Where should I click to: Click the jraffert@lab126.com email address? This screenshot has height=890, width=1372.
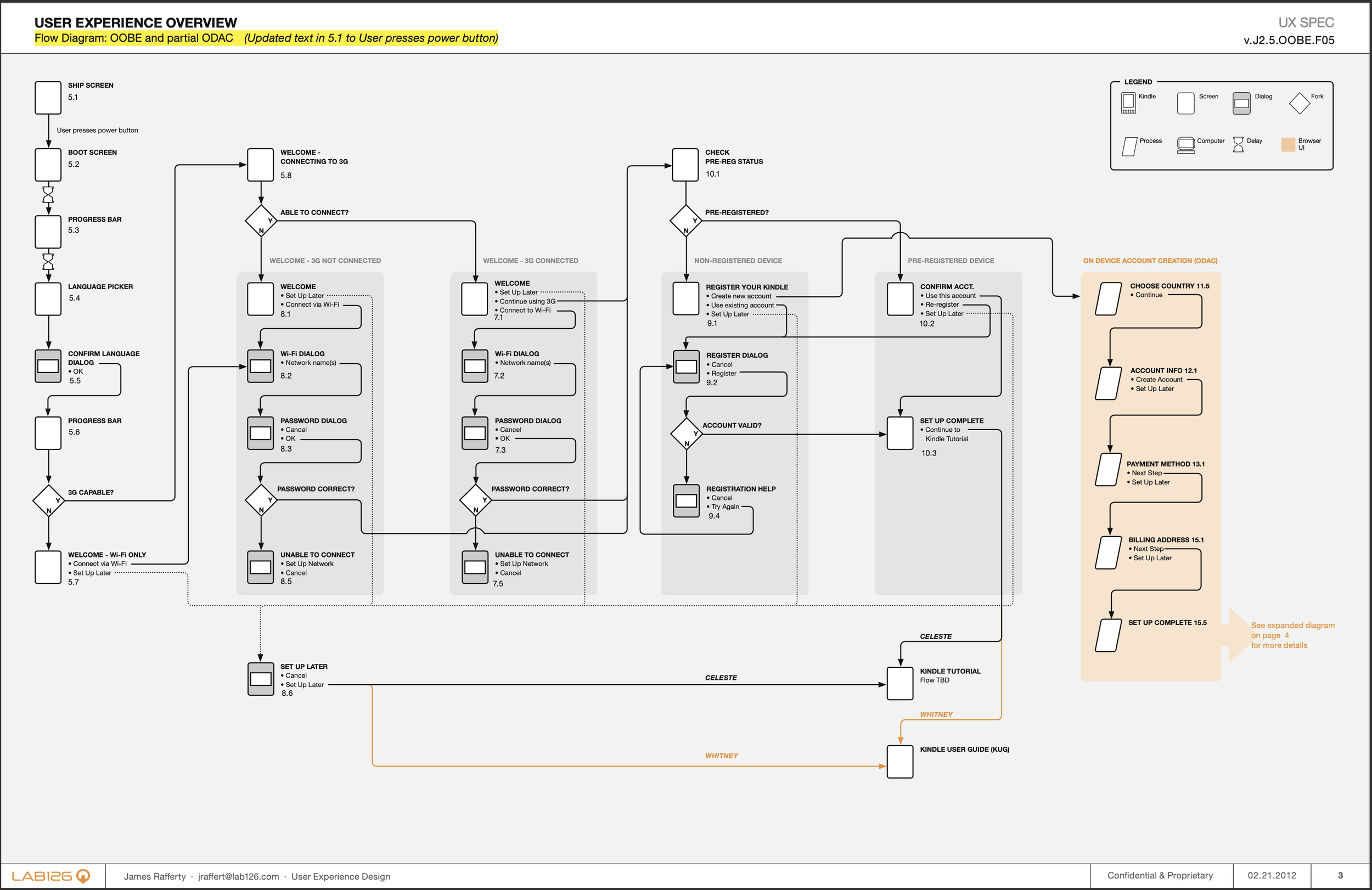point(238,876)
